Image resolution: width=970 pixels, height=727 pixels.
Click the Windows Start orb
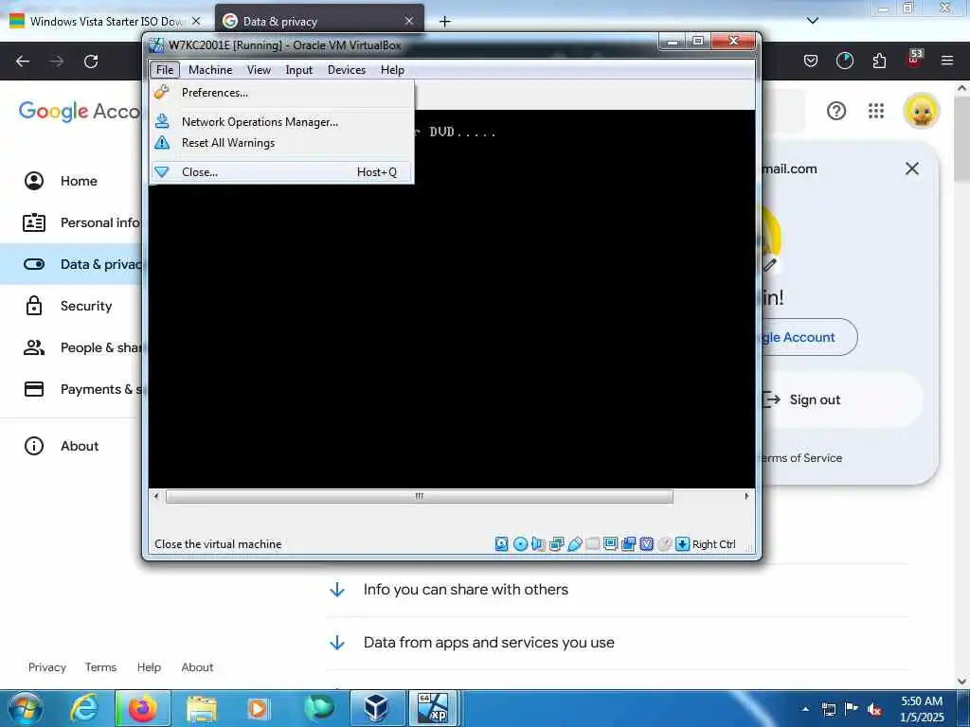pyautogui.click(x=26, y=708)
